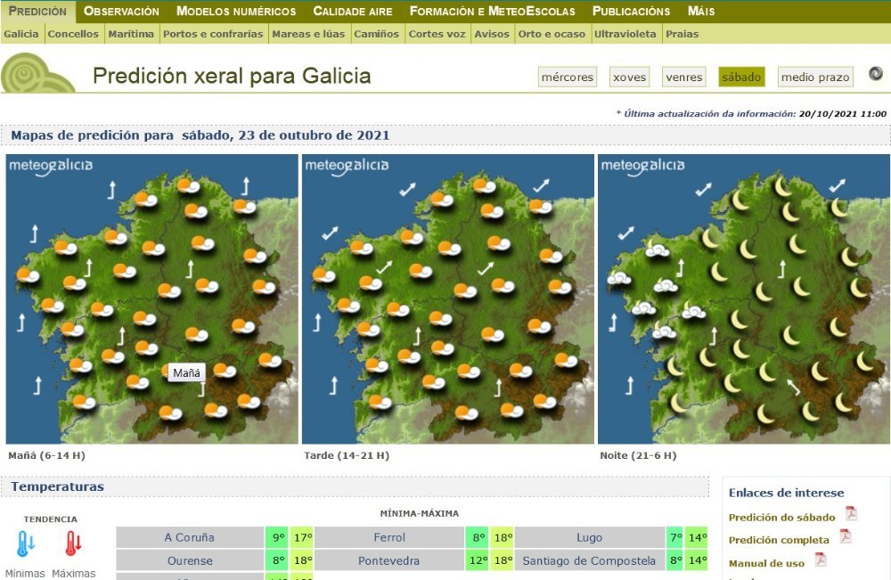Screen dimensions: 891x580
Task: Open the Mañá forecast map
Action: coord(151,298)
